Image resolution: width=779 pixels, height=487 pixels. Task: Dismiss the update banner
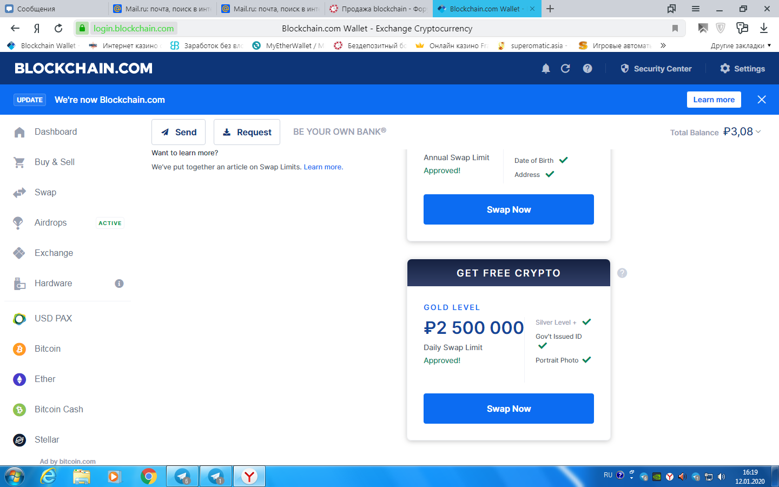(762, 100)
